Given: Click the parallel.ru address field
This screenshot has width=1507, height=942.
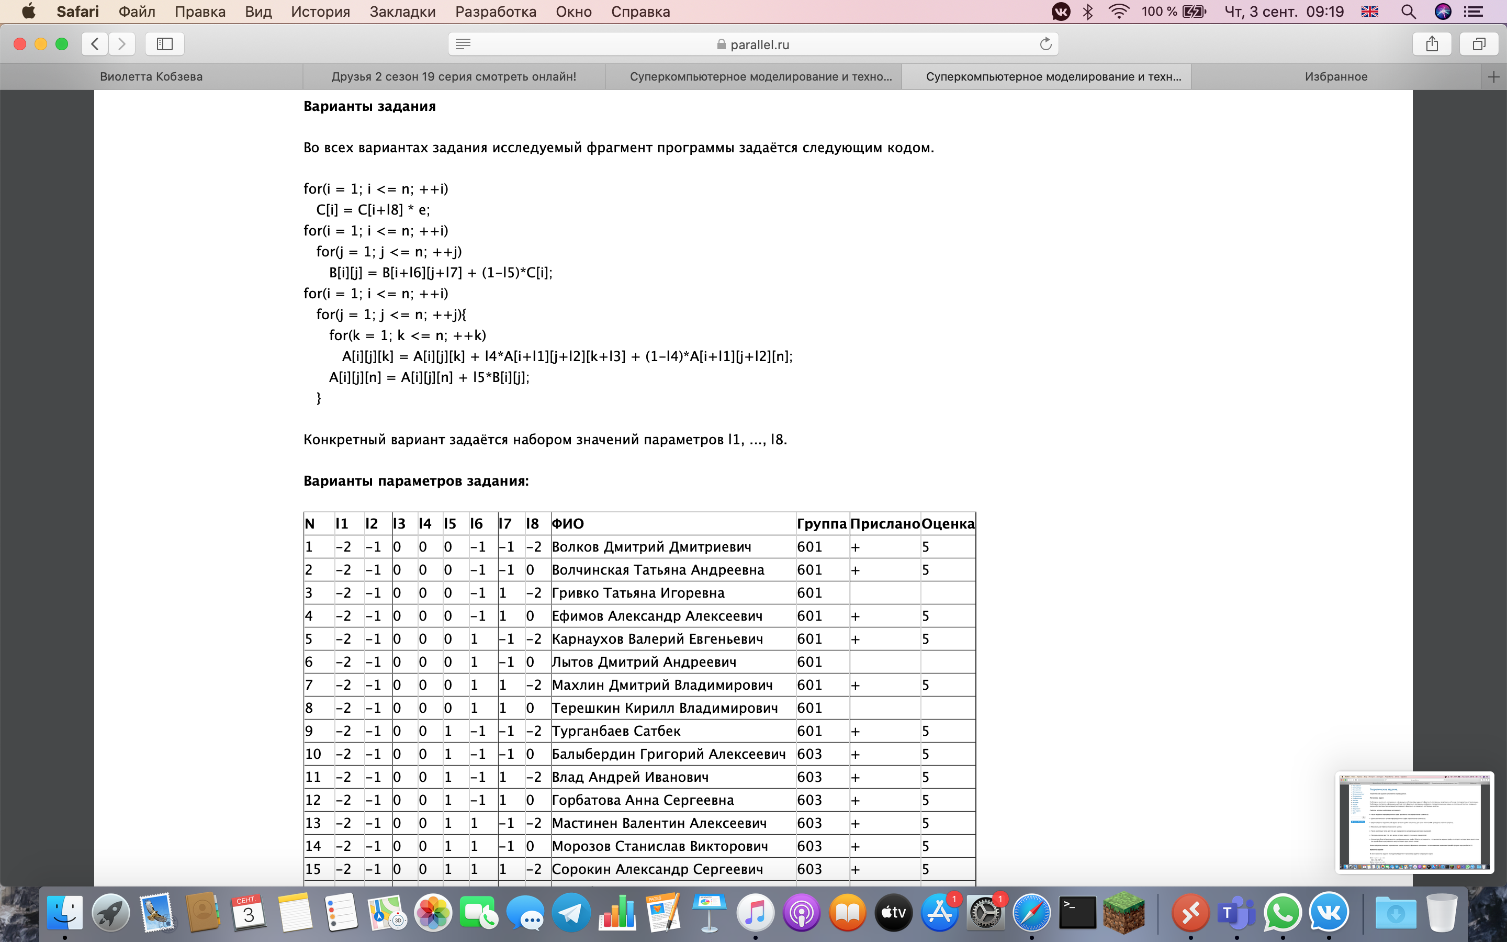Looking at the screenshot, I should tap(753, 43).
